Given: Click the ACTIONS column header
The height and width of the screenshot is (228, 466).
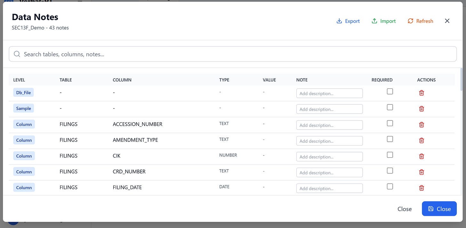Looking at the screenshot, I should 426,80.
